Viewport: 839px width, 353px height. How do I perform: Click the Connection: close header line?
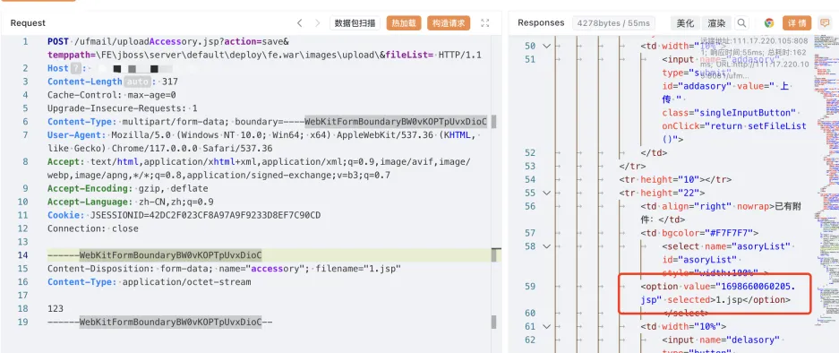pyautogui.click(x=92, y=228)
